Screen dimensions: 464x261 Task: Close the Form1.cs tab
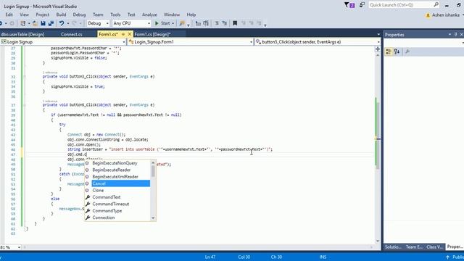pos(129,34)
